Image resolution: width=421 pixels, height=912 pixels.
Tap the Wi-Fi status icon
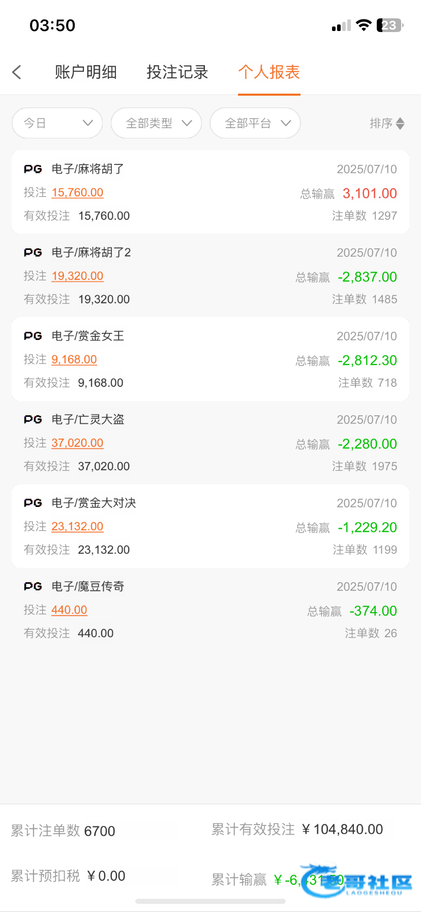point(364,25)
